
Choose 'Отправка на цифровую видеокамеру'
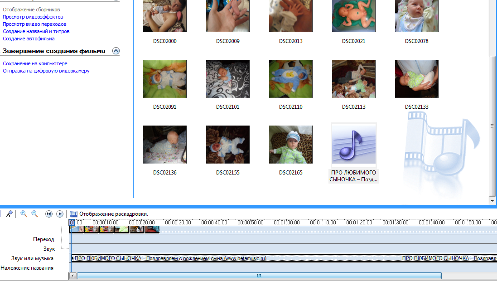(x=46, y=71)
